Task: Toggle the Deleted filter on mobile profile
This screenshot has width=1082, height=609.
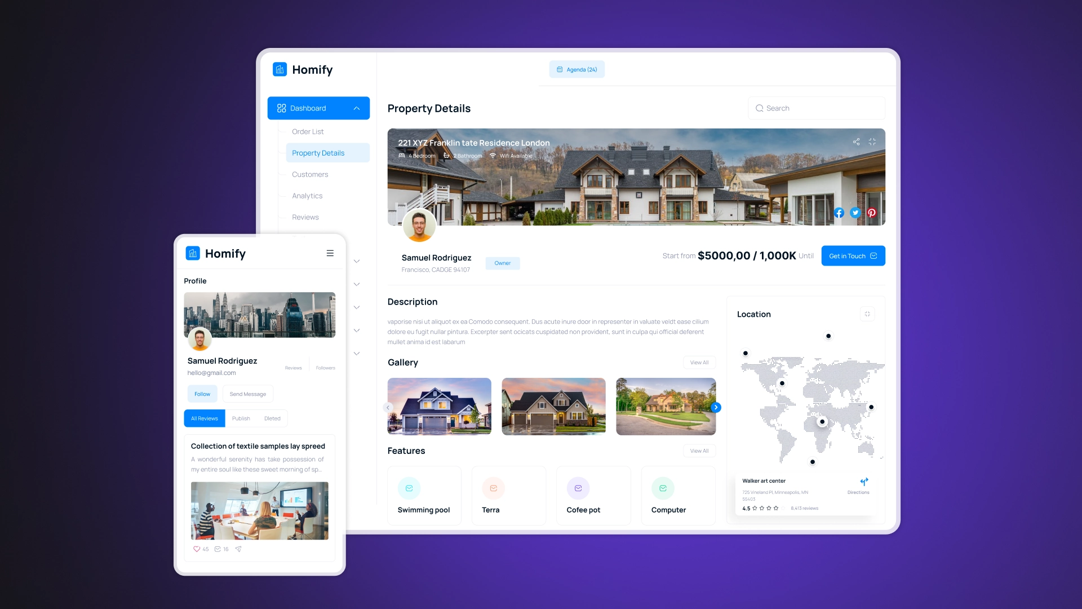Action: pyautogui.click(x=272, y=418)
